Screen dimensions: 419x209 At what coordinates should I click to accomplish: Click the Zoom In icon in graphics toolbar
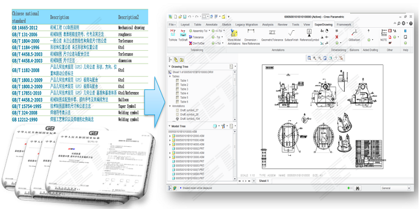pos(314,58)
